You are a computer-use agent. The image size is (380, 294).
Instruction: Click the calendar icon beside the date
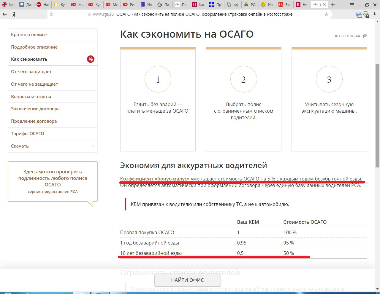coord(365,36)
